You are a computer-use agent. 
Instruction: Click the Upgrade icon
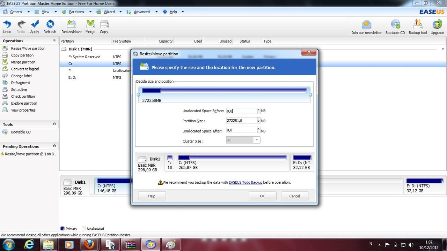437,25
